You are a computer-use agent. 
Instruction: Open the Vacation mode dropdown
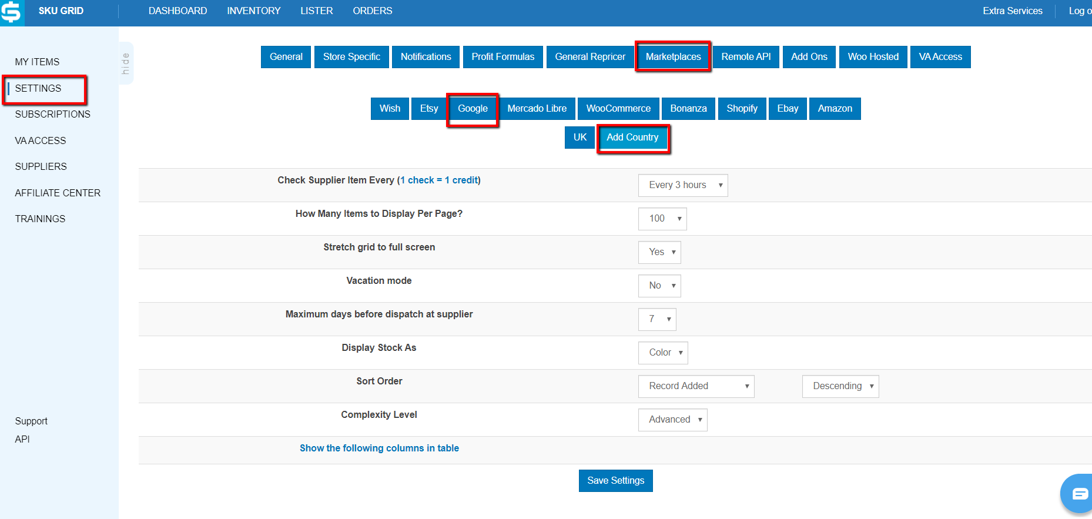coord(659,286)
